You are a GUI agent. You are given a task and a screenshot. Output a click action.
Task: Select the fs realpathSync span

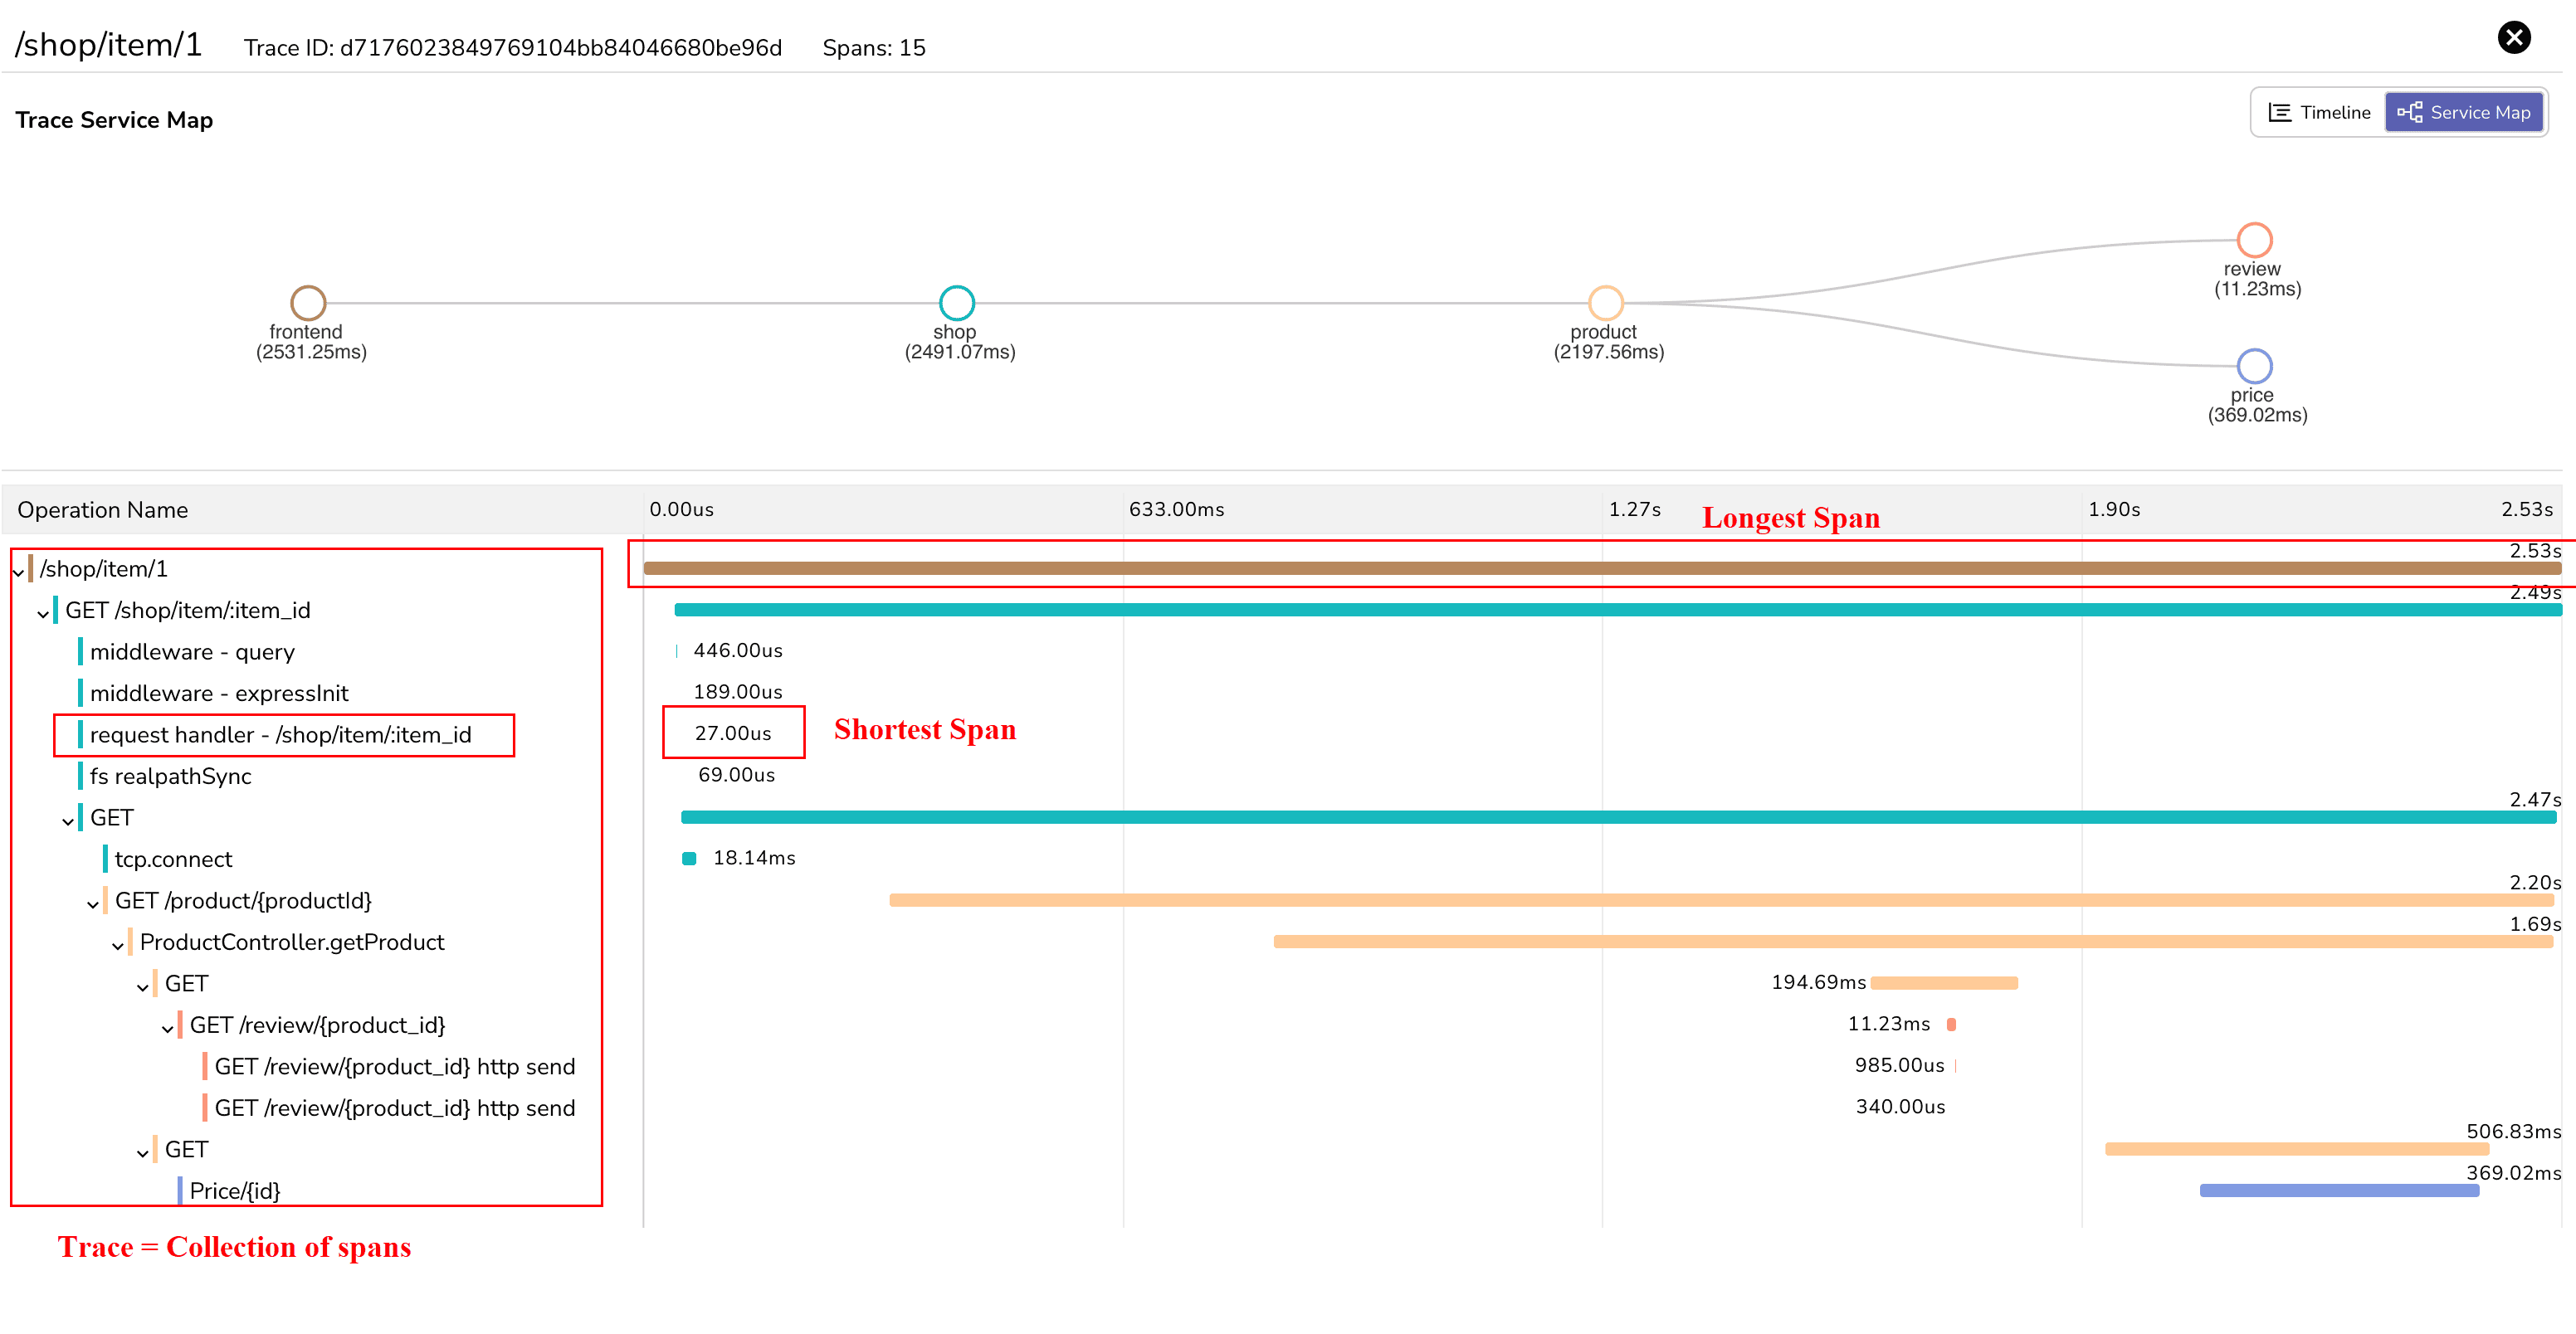pos(170,776)
